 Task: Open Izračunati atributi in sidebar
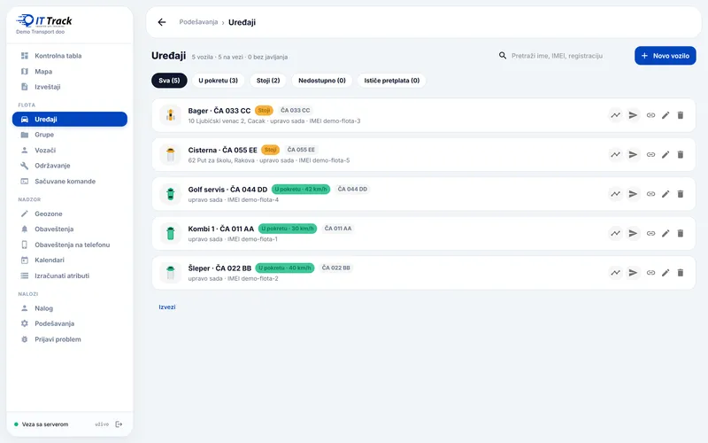pos(70,276)
